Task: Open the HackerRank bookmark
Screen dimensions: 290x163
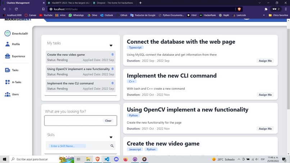Action: pyautogui.click(x=208, y=15)
